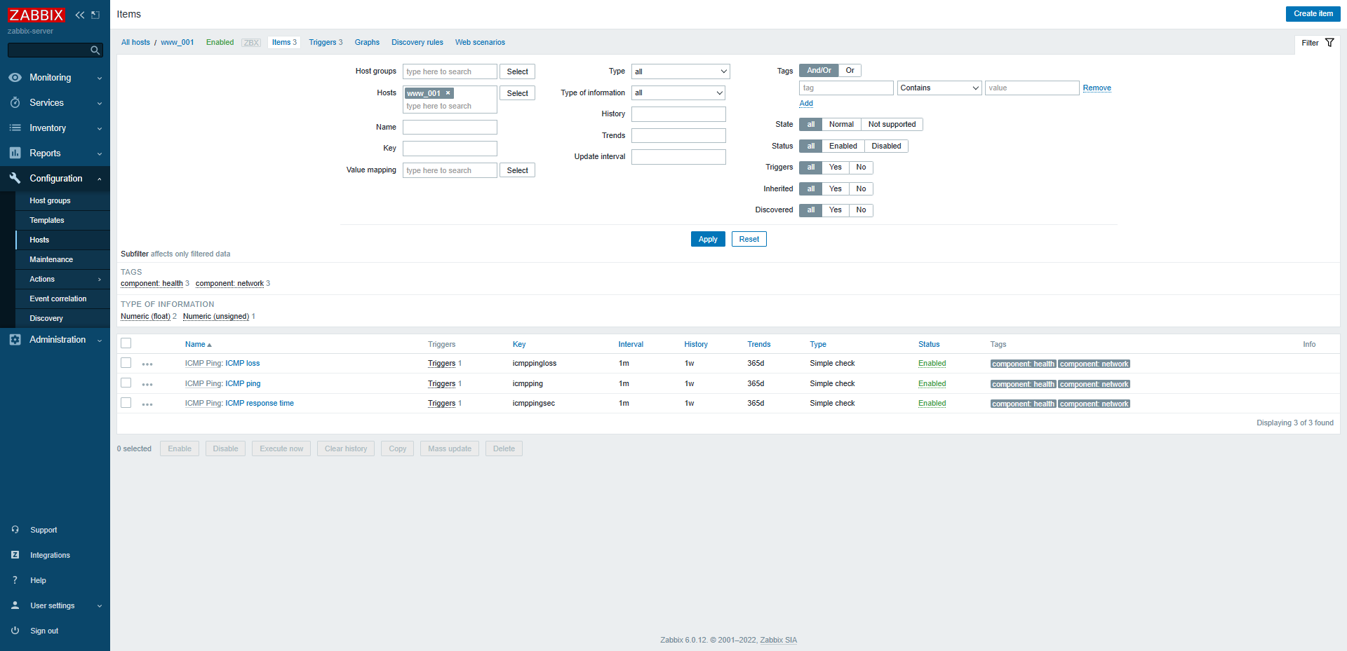Click the Add tag link
1347x651 pixels.
click(x=806, y=104)
